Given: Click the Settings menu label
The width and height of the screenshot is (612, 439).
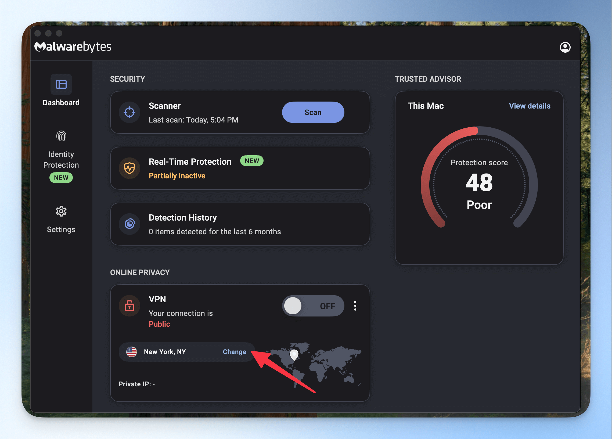Looking at the screenshot, I should coord(61,230).
